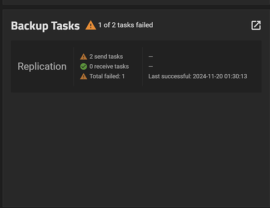270x208 pixels.
Task: Click divider between task counts and timestamps
Action: pyautogui.click(x=142, y=67)
